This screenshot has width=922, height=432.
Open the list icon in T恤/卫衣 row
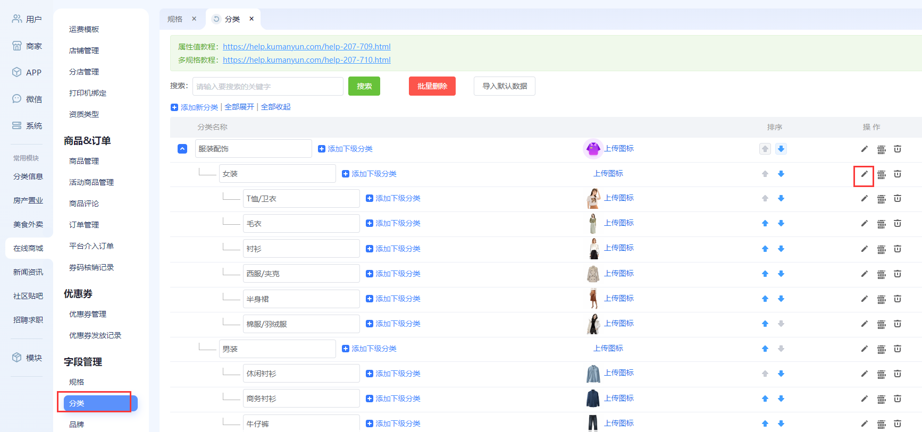coord(882,199)
